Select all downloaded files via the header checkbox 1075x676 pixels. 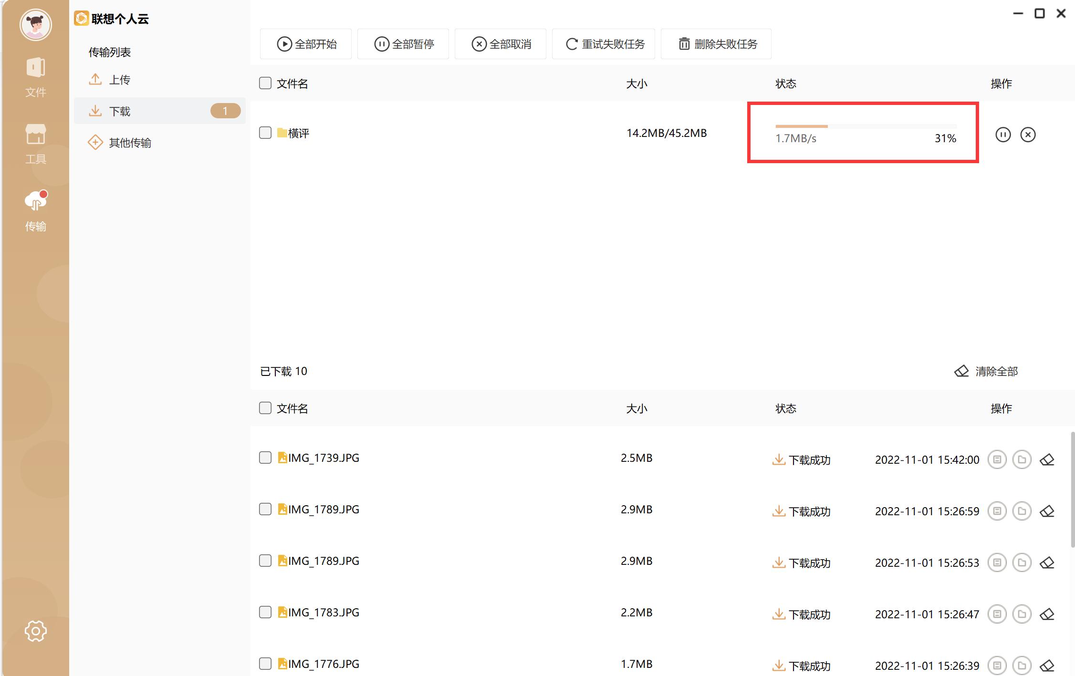point(265,408)
